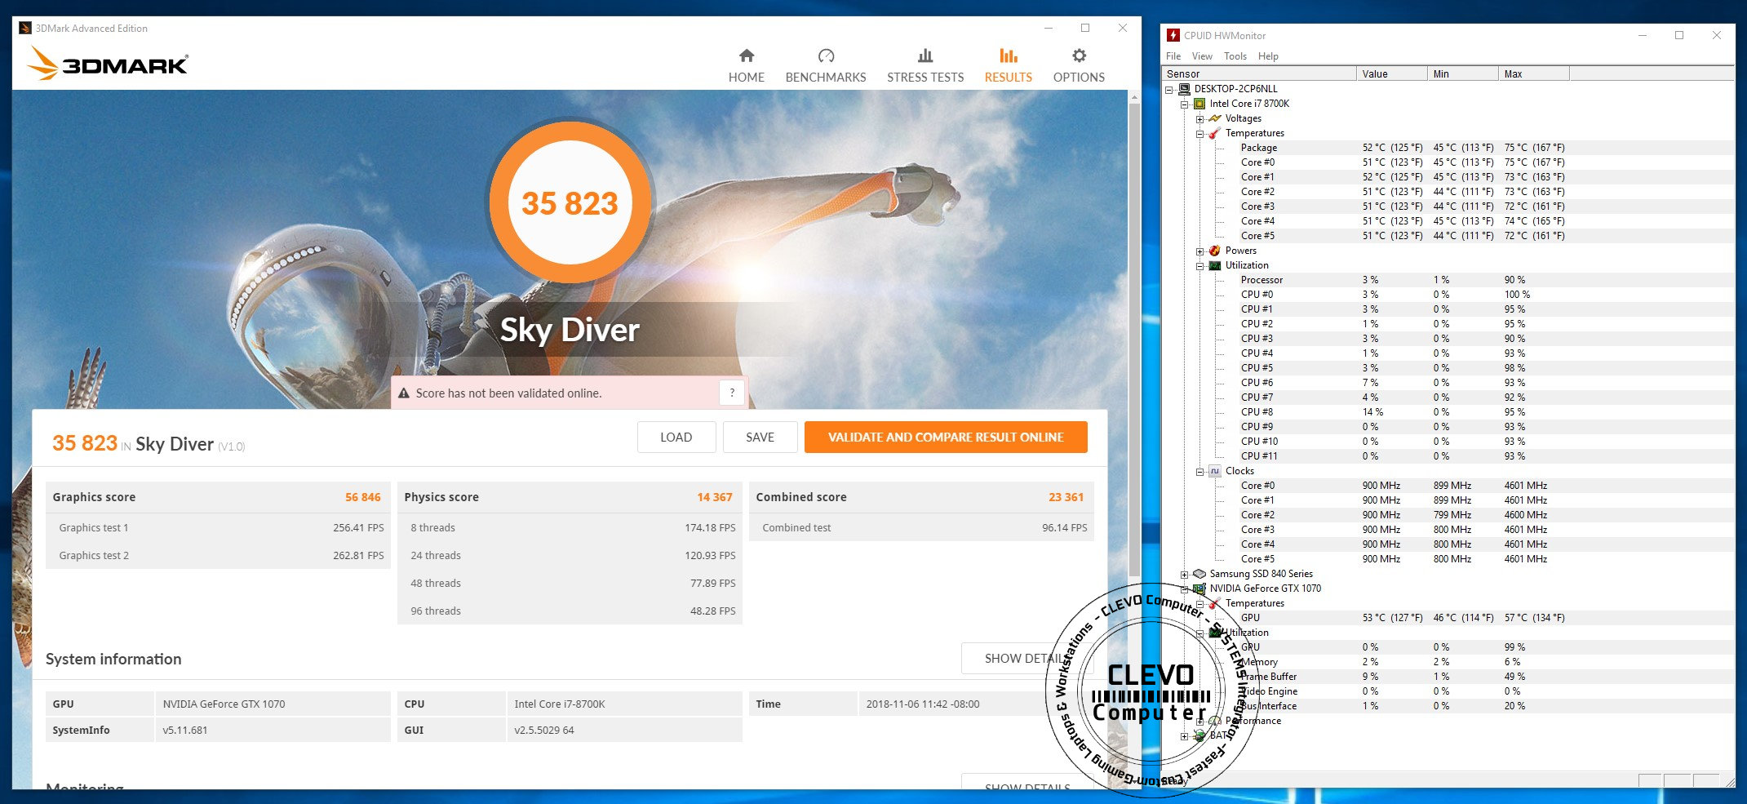Click the 3DMark vertical scrollbar

click(1134, 339)
